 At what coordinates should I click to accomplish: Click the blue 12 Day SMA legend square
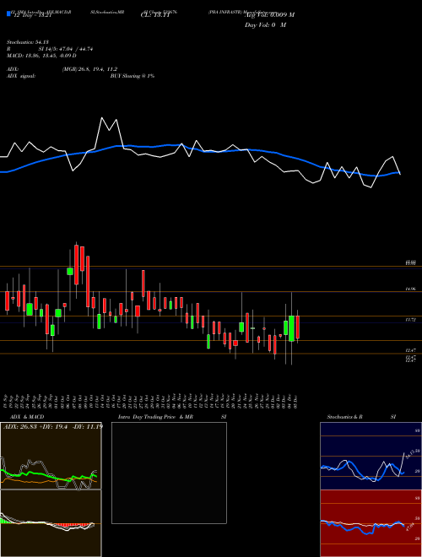[8, 14]
